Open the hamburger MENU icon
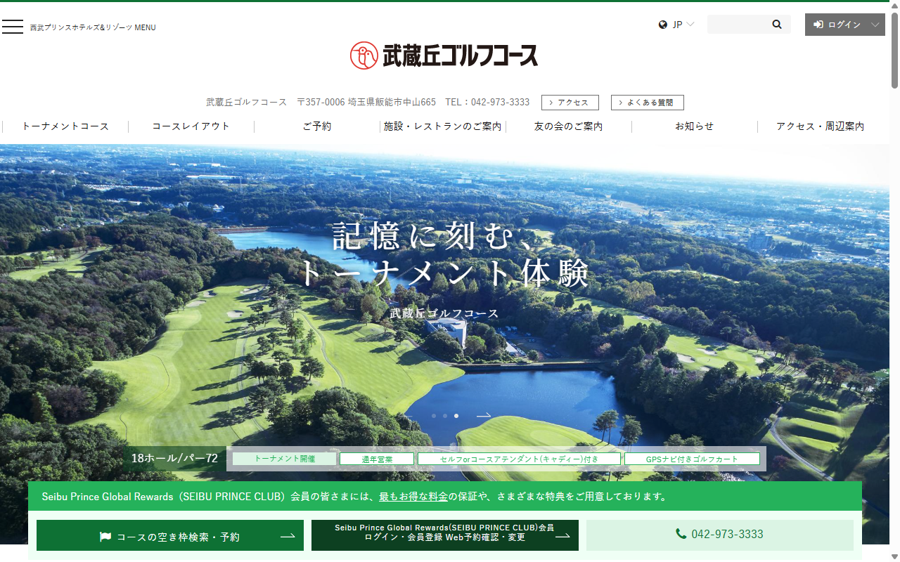Screen dimensions: 900x562 tap(13, 27)
